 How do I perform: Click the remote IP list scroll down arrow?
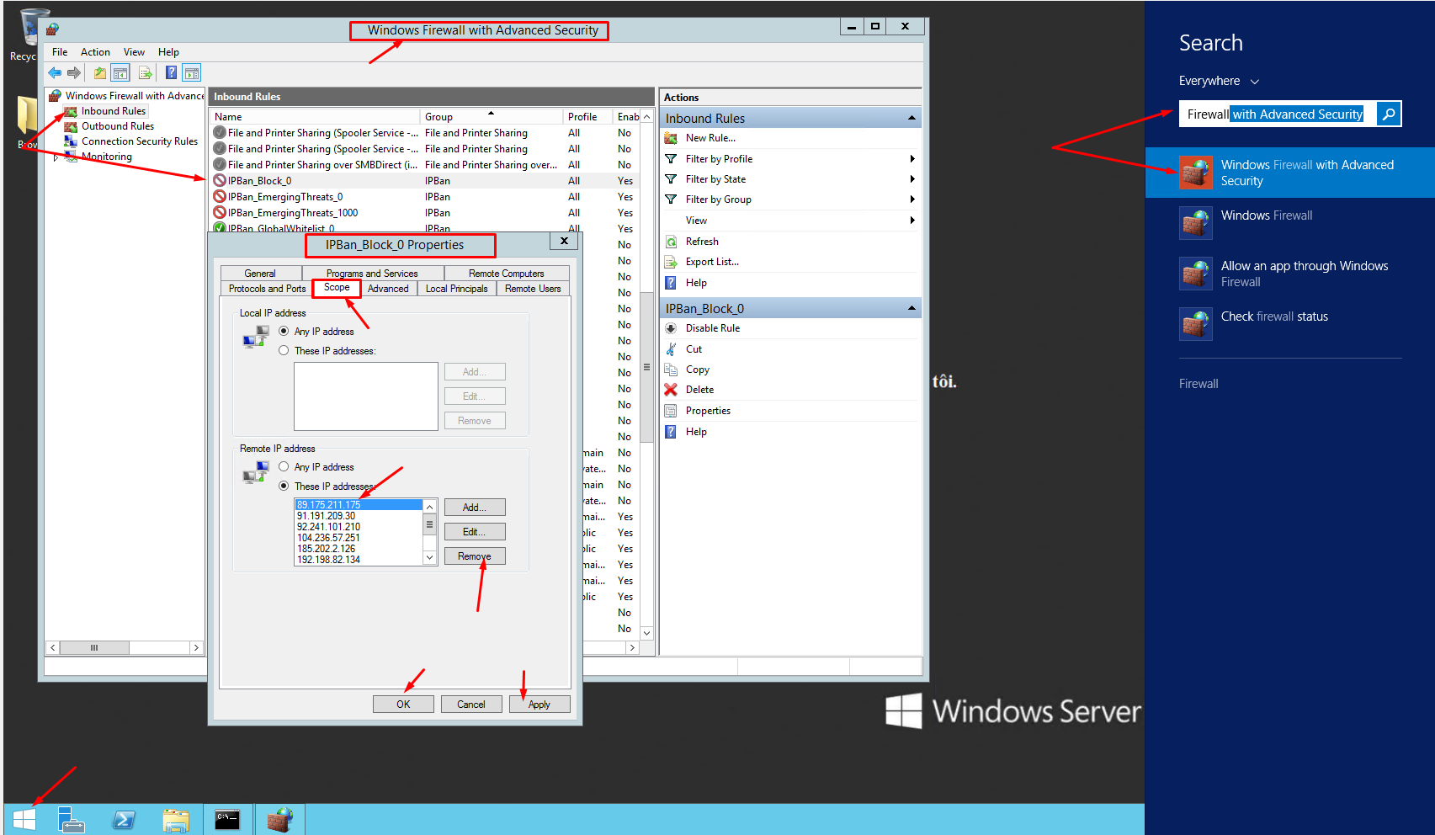click(x=429, y=557)
